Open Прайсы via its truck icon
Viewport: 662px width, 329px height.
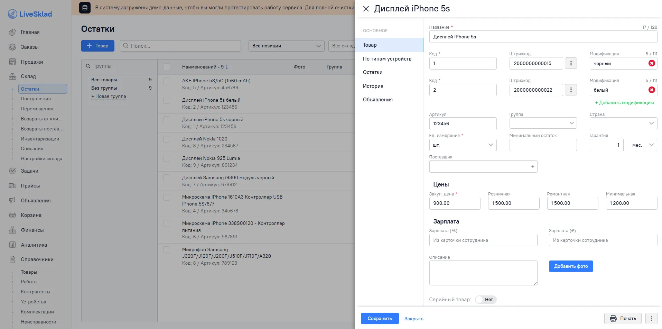pyautogui.click(x=12, y=186)
